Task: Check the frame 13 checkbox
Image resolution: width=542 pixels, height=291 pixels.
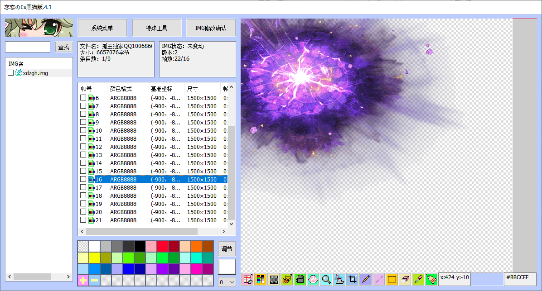Action: coord(83,155)
